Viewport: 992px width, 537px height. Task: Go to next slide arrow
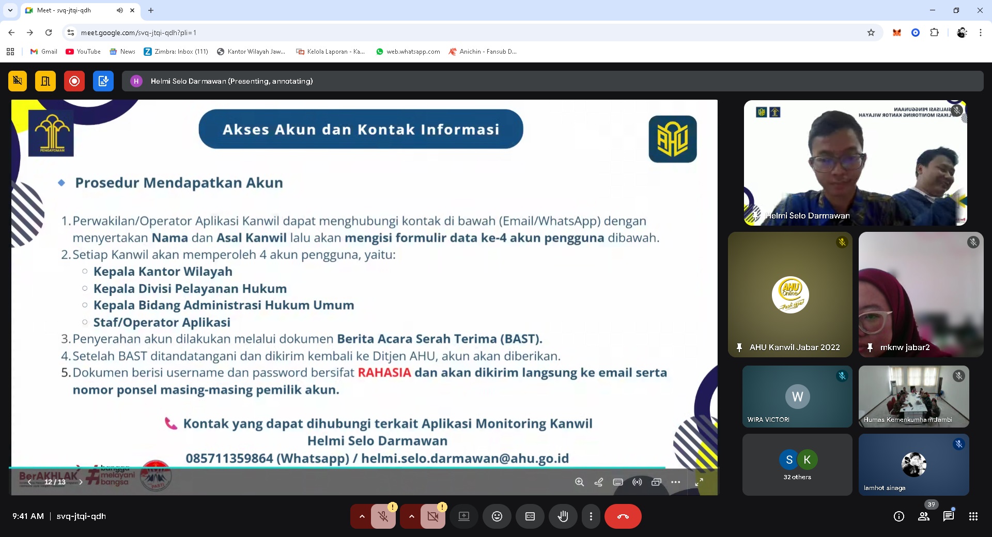tap(81, 482)
